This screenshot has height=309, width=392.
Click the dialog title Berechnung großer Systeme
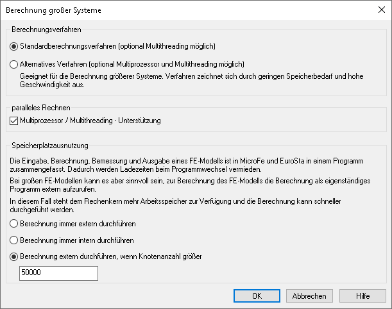(x=53, y=10)
